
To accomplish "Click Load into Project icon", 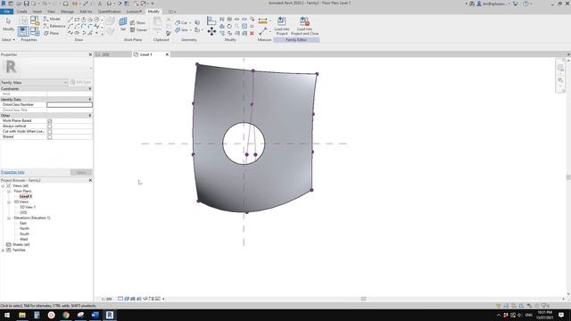I will [x=282, y=26].
